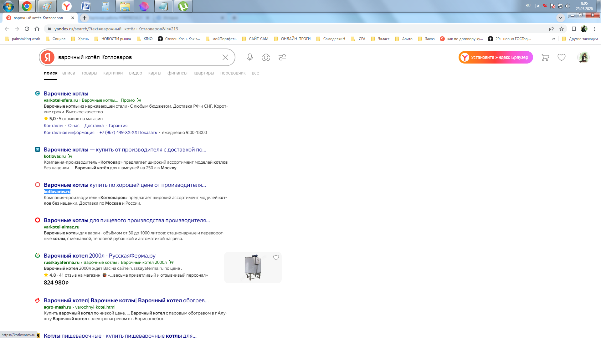Switch to the картинки tab
The image size is (601, 338).
pyautogui.click(x=113, y=73)
